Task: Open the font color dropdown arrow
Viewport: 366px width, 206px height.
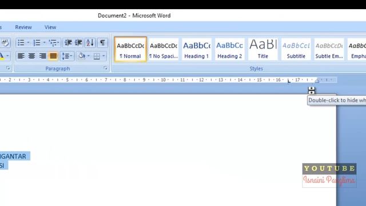Action: (x=7, y=56)
